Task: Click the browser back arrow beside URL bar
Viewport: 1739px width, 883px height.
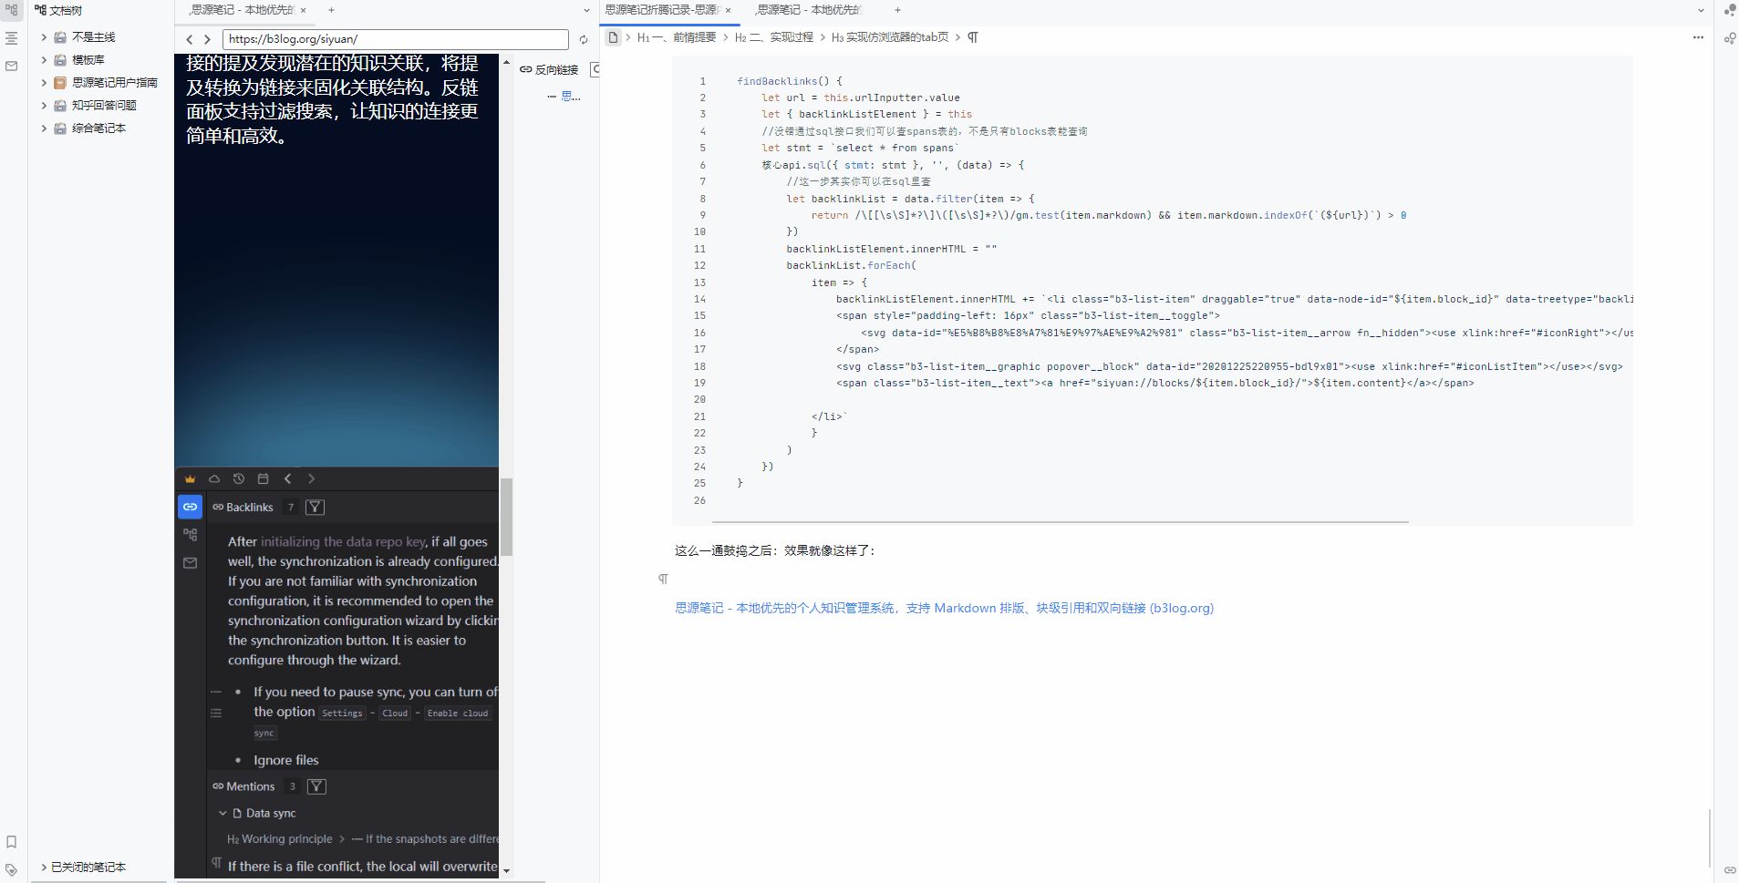Action: pyautogui.click(x=190, y=39)
